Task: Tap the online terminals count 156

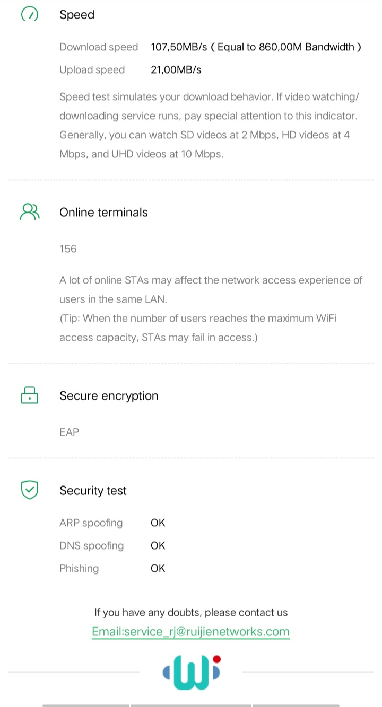Action: [68, 249]
